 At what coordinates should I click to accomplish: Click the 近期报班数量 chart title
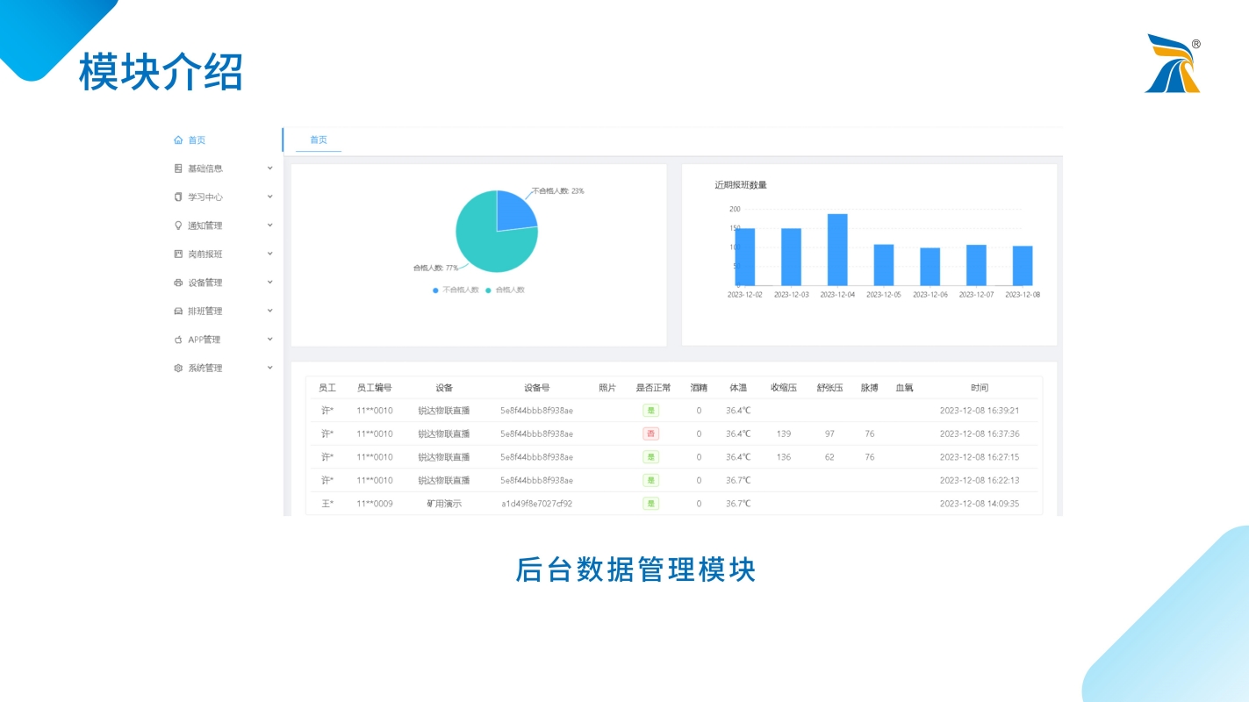741,185
